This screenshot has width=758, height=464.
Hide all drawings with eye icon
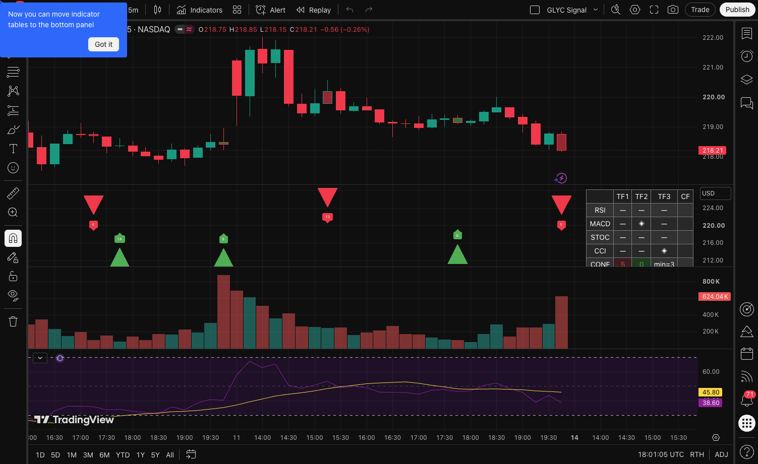13,295
